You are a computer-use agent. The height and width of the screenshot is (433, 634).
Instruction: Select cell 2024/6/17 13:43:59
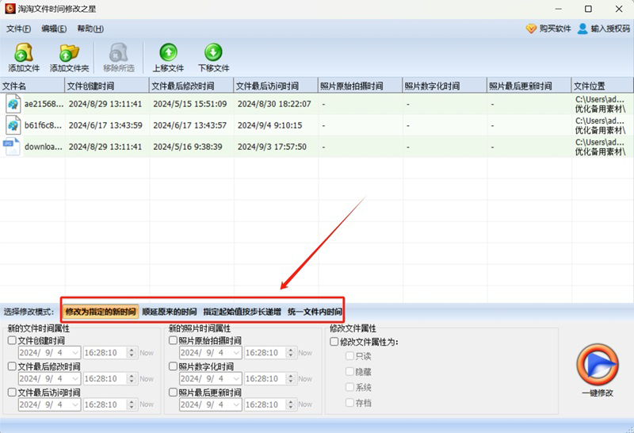click(105, 125)
